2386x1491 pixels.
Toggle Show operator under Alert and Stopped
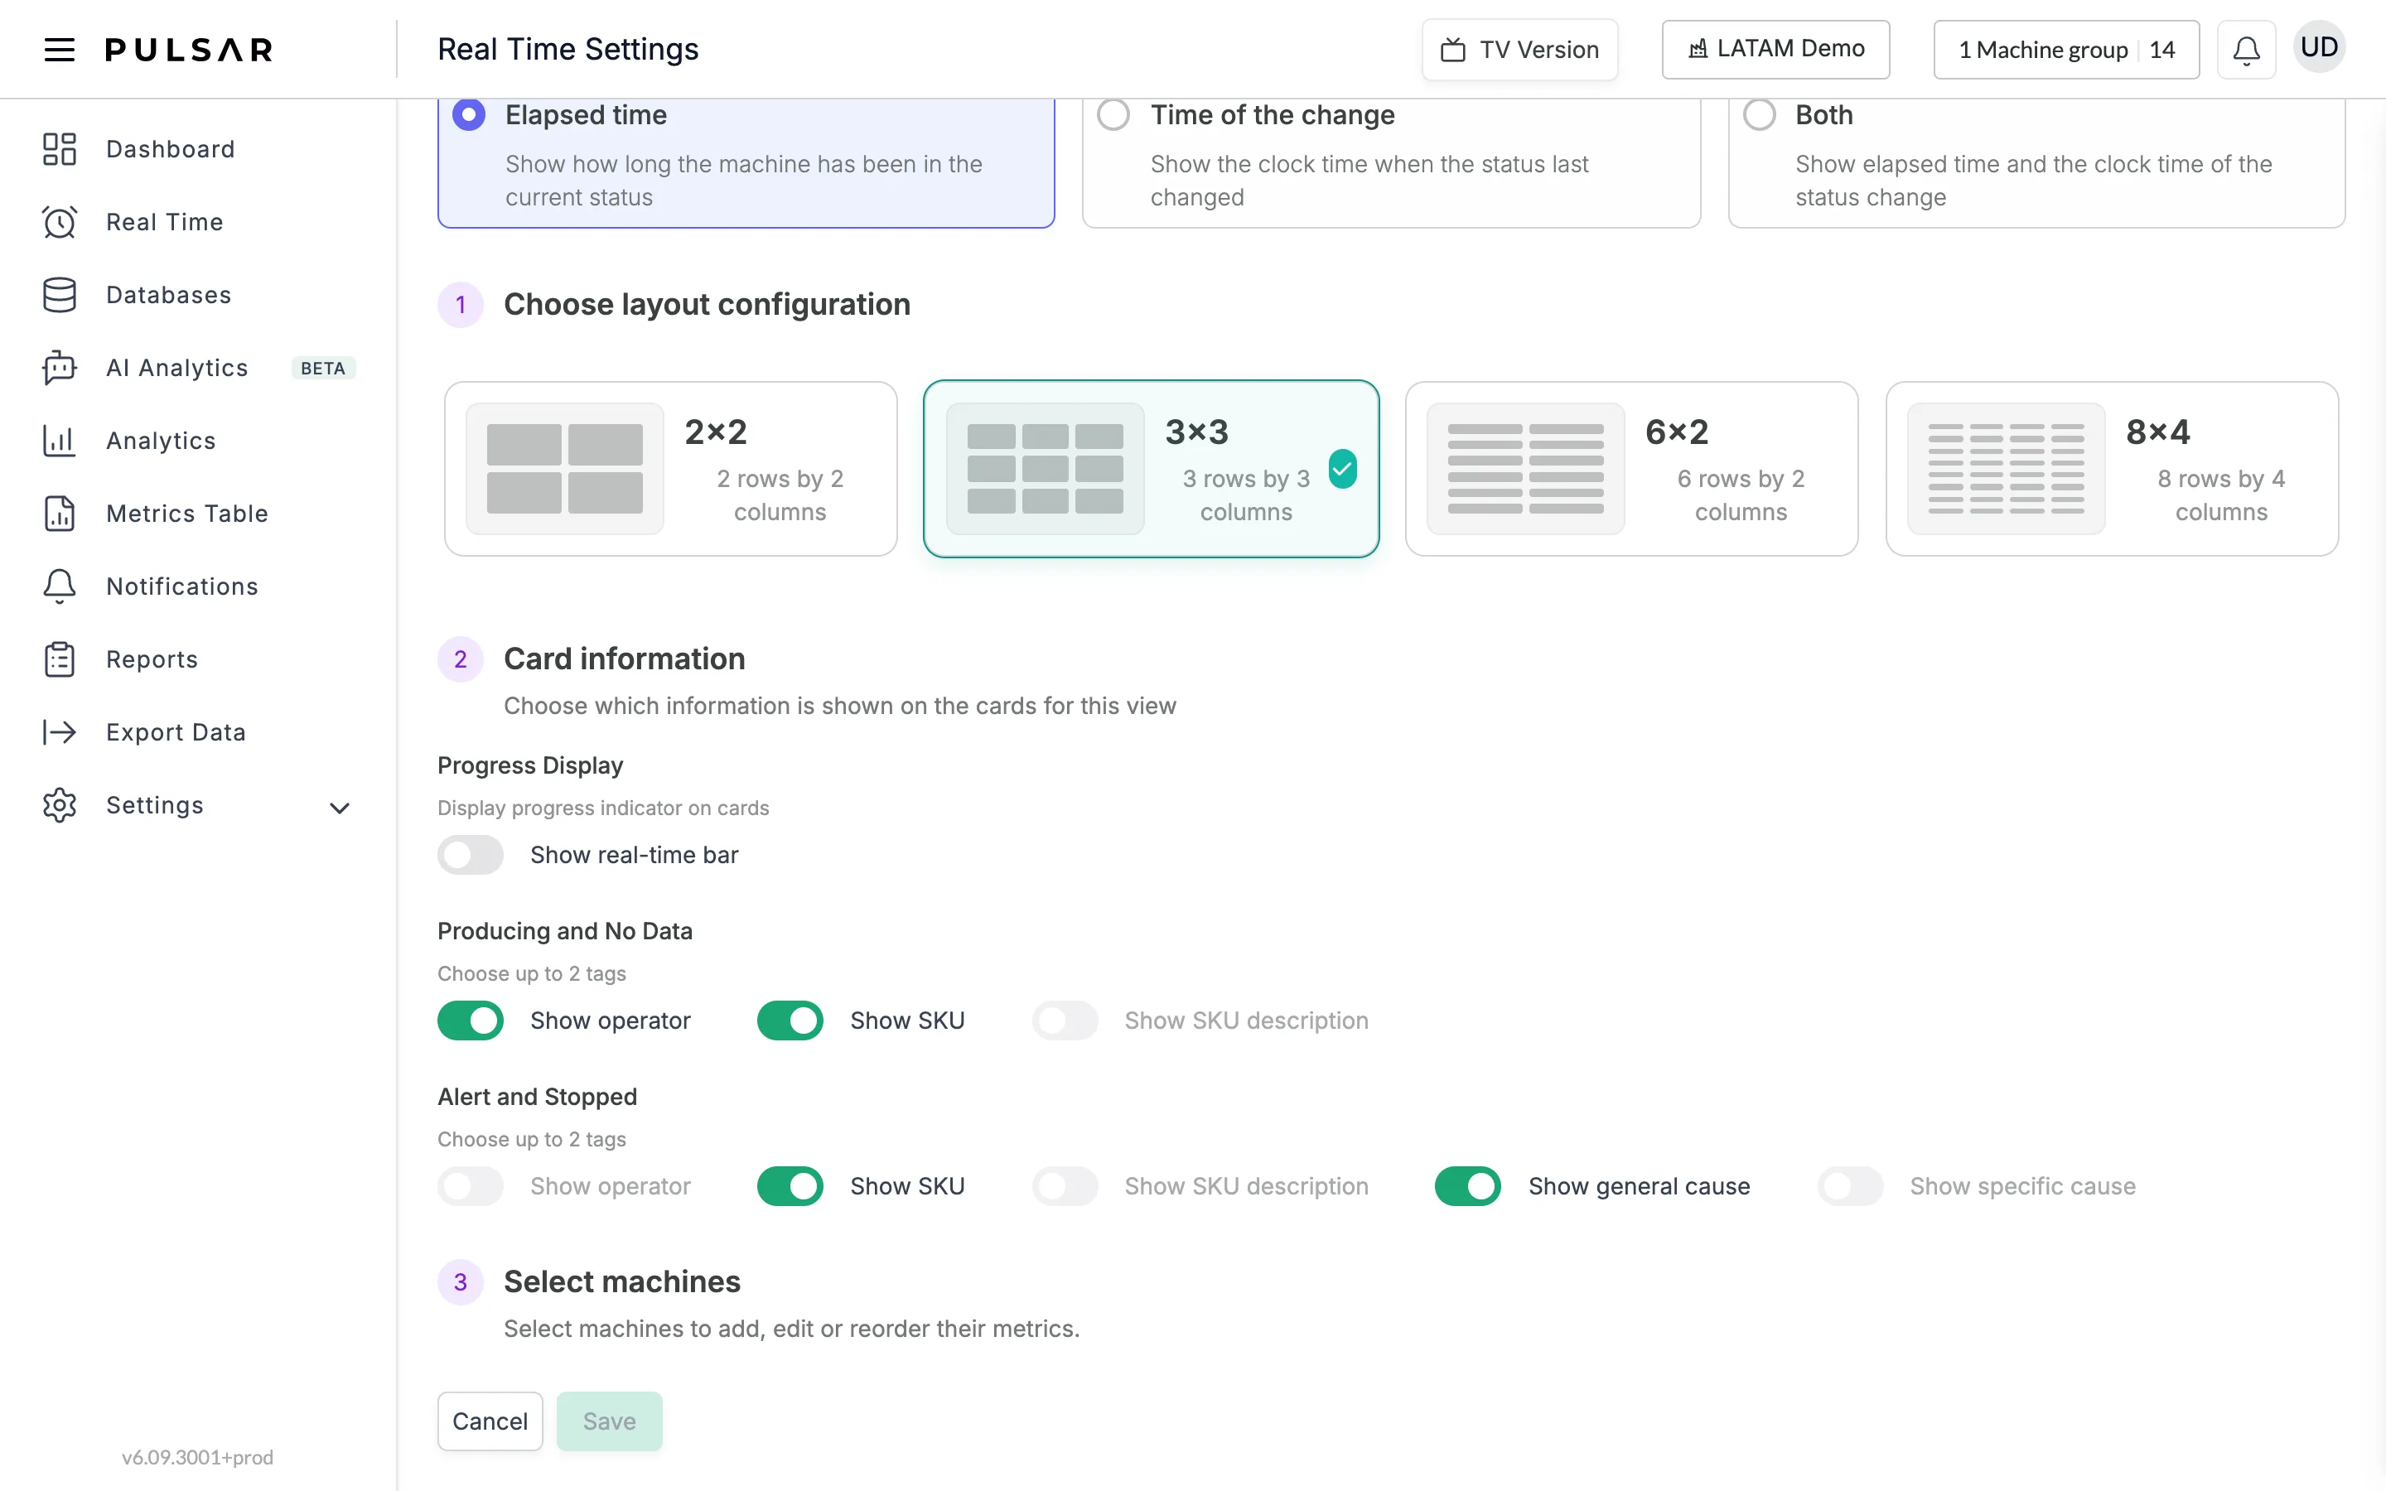pos(471,1186)
